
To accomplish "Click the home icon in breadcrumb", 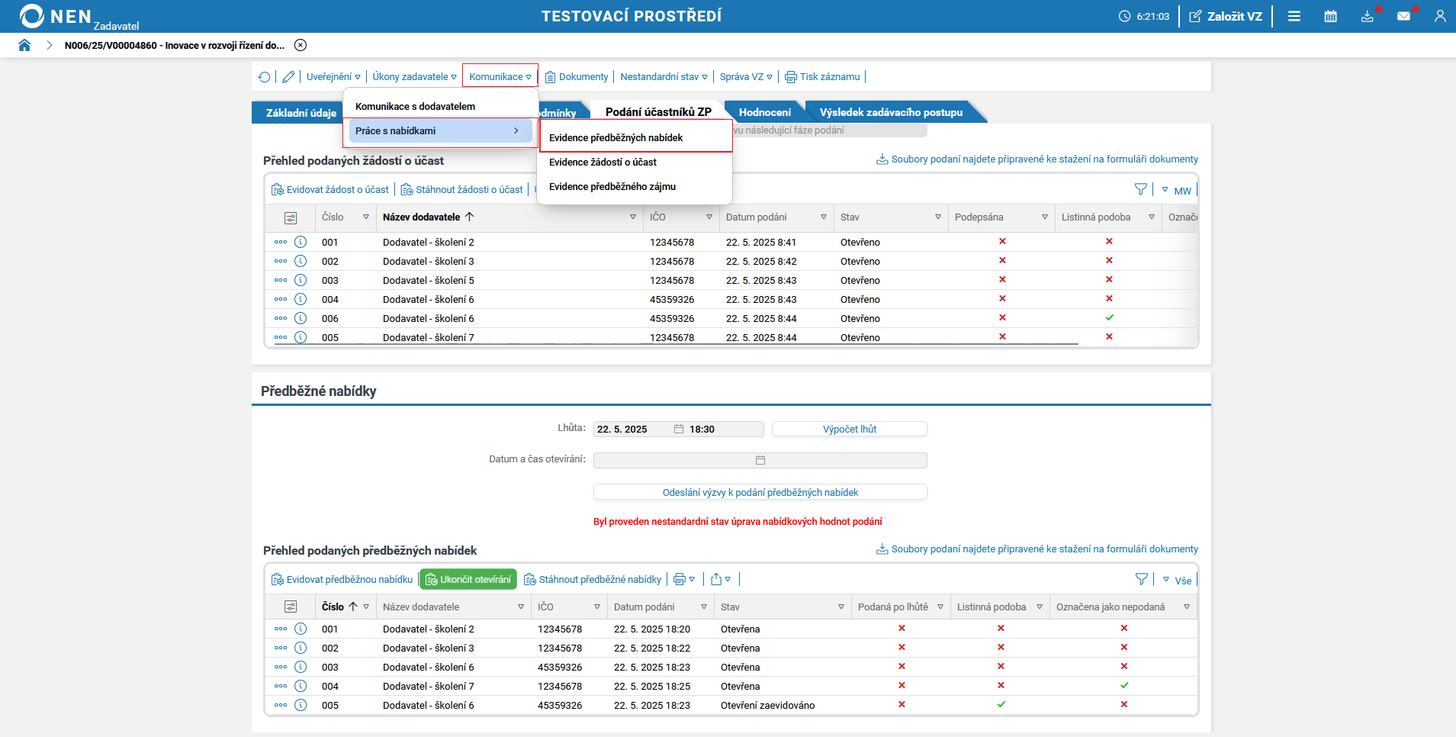I will coord(24,45).
